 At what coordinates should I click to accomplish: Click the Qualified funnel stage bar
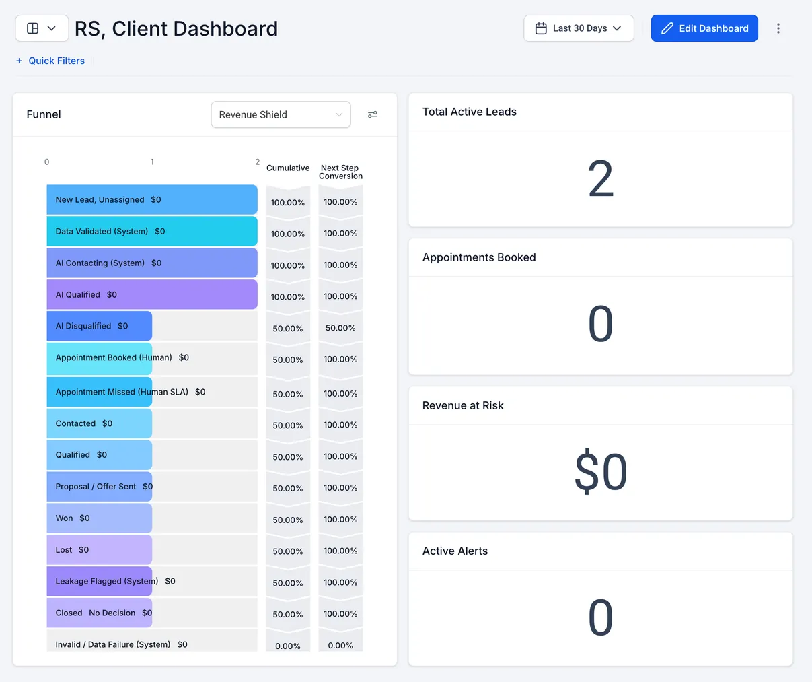tap(99, 455)
